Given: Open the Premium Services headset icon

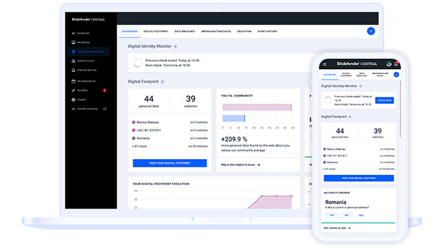Looking at the screenshot, I should [x=73, y=70].
